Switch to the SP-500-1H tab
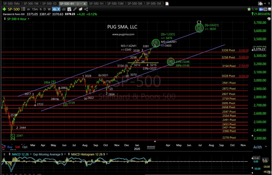The width and height of the screenshot is (272, 175). point(96,3)
